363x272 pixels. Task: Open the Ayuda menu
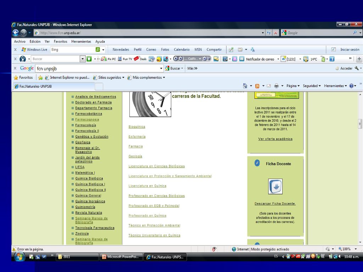tap(100, 41)
